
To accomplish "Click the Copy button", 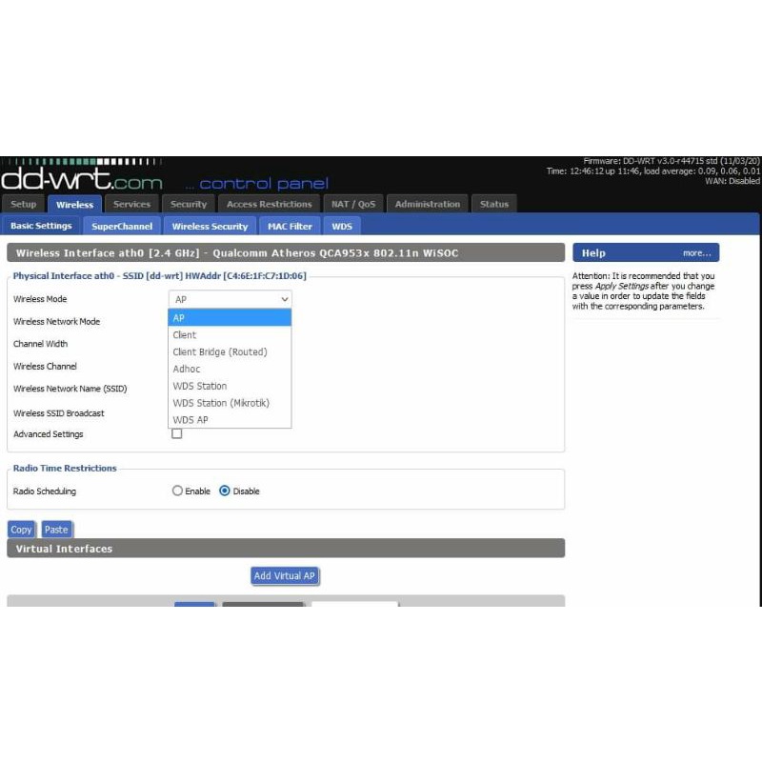I will coord(21,530).
